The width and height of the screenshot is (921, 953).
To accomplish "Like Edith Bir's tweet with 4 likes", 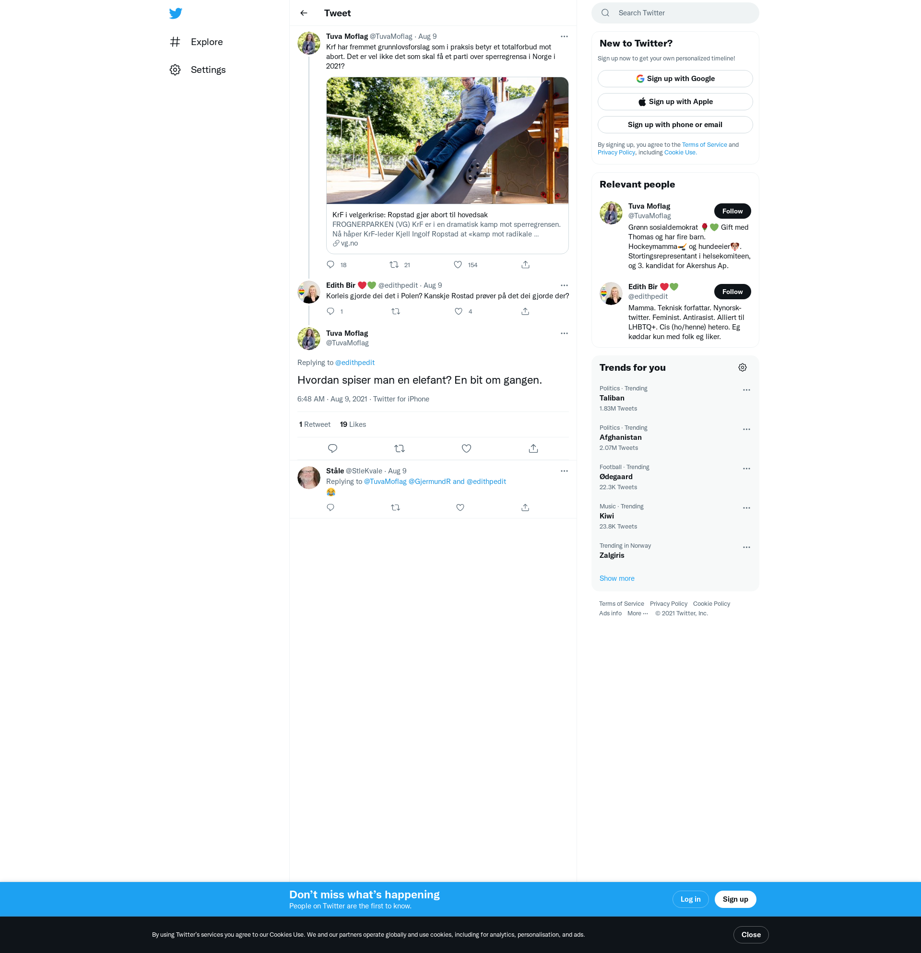I will (x=459, y=311).
